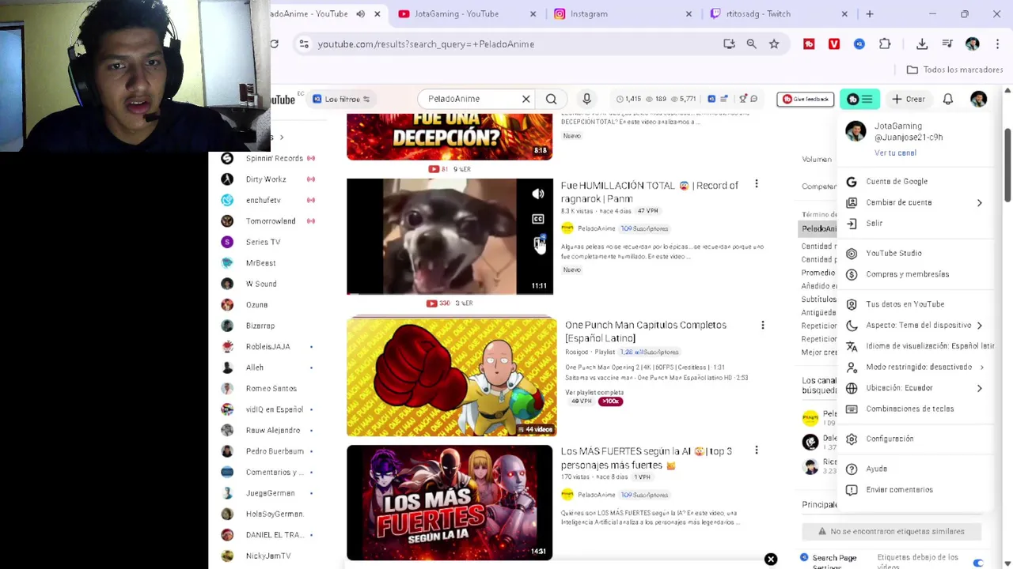Expand Cambiar de cuenta submenu

tap(915, 202)
